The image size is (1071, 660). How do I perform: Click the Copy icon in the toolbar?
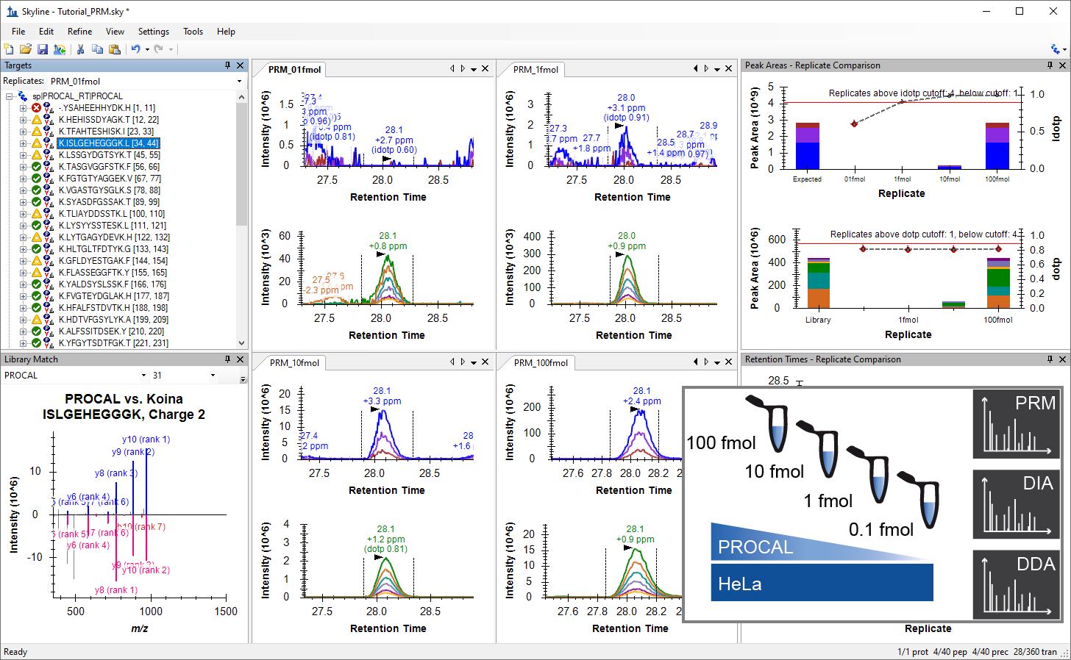pos(97,49)
